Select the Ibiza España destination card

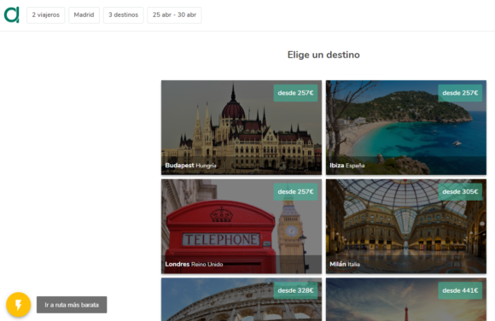coord(406,127)
